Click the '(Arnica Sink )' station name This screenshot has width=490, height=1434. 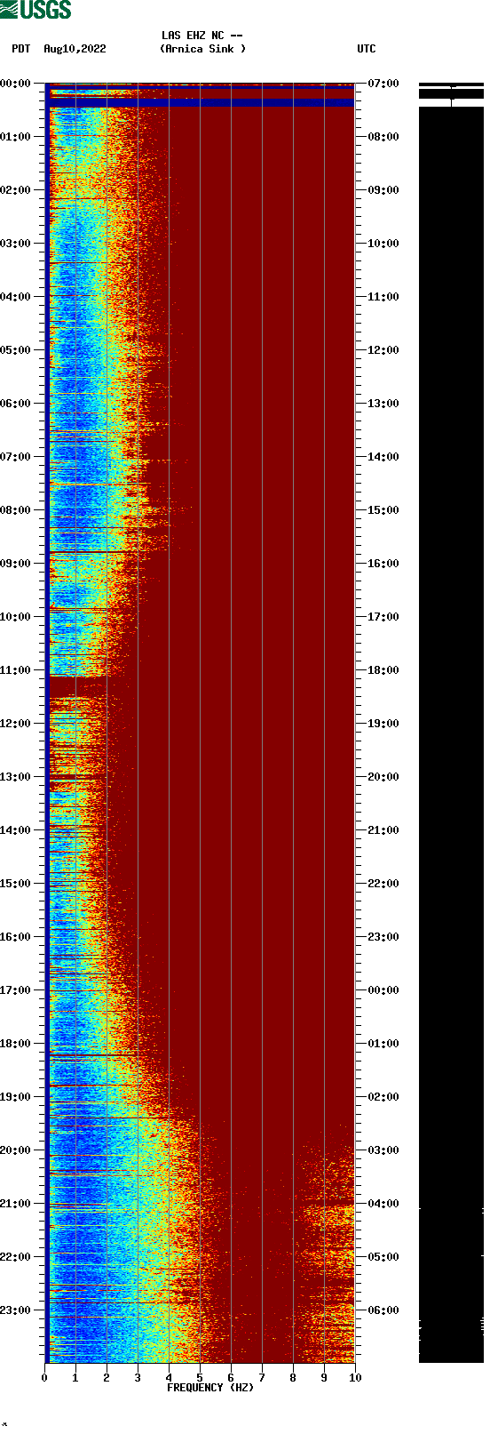point(202,49)
